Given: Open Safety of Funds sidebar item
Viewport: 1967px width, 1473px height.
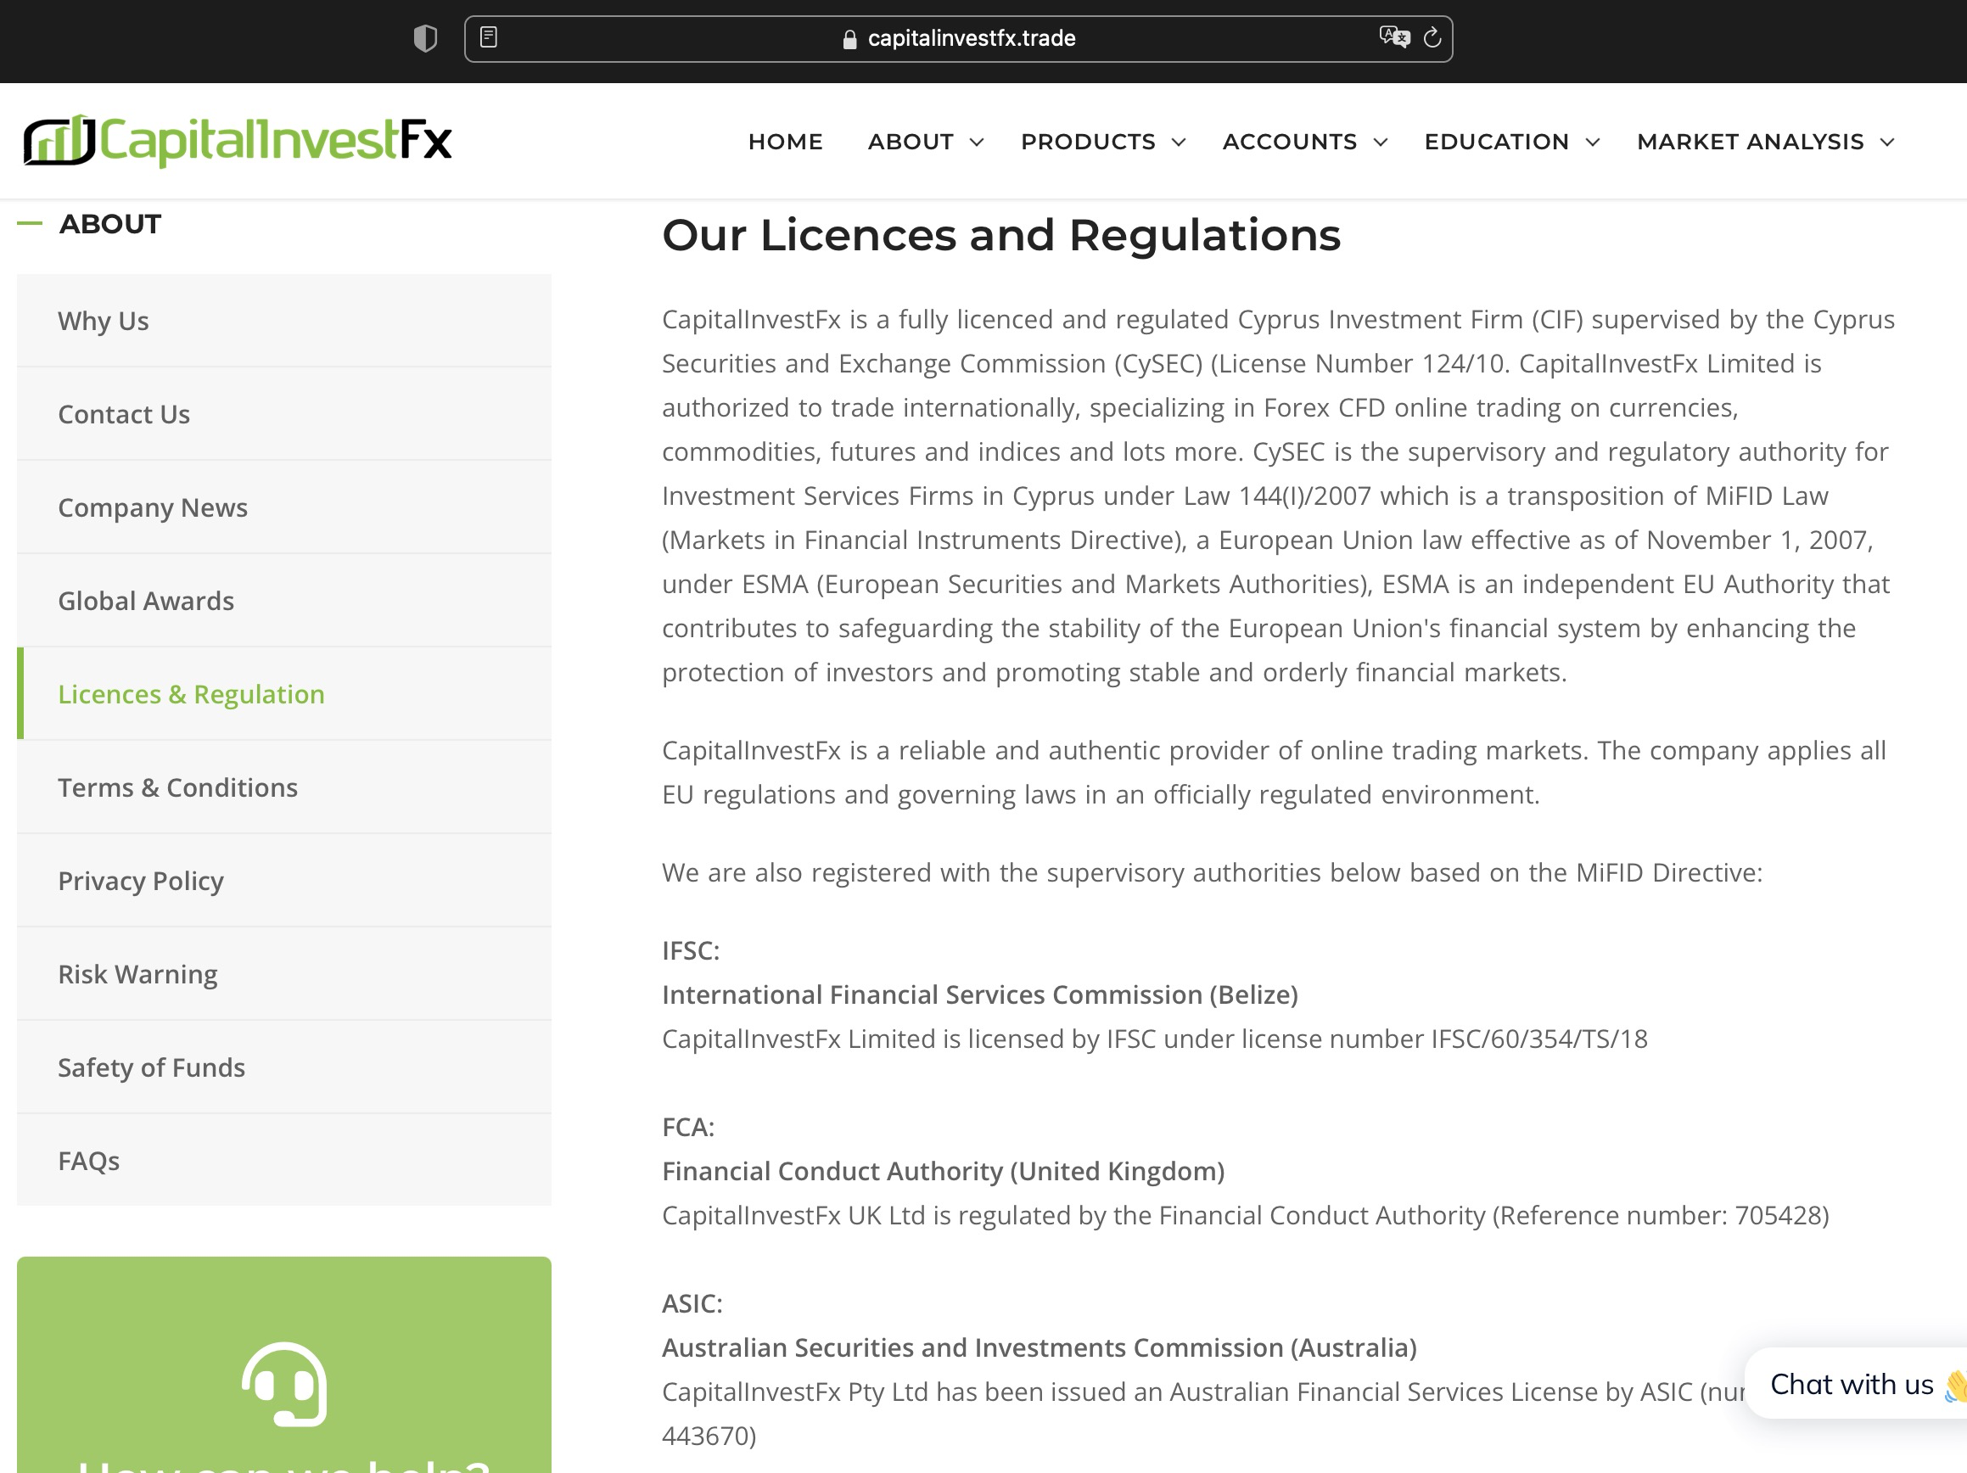Looking at the screenshot, I should point(151,1067).
